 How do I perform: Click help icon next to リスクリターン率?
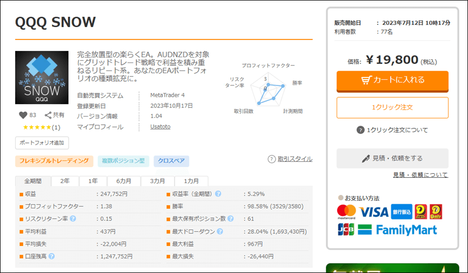tap(73, 219)
